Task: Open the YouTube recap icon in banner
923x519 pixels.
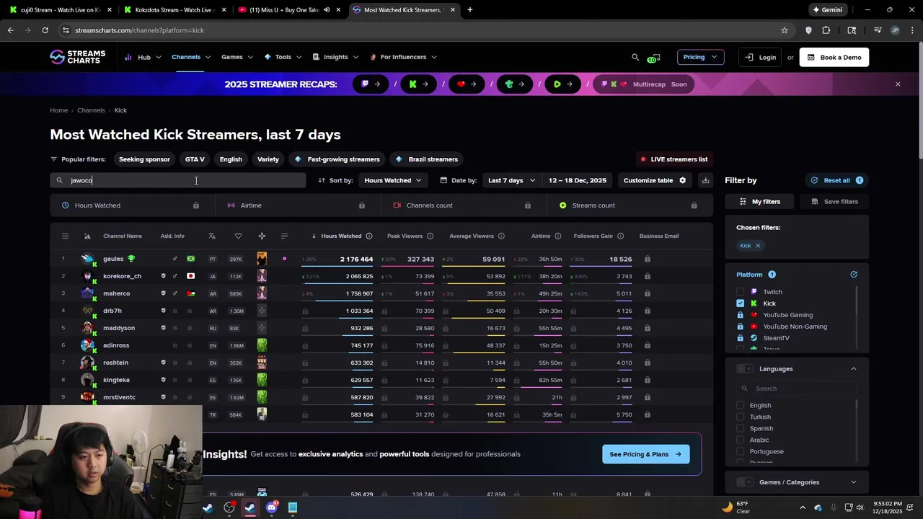Action: (x=467, y=84)
